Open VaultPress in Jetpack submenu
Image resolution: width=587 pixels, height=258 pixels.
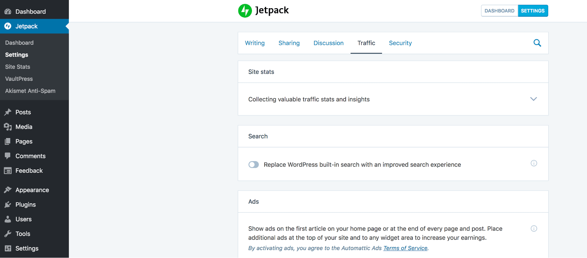click(19, 79)
